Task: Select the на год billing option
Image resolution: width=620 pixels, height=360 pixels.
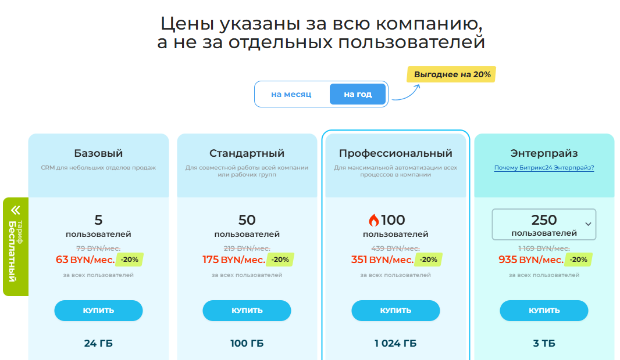Action: (x=358, y=94)
